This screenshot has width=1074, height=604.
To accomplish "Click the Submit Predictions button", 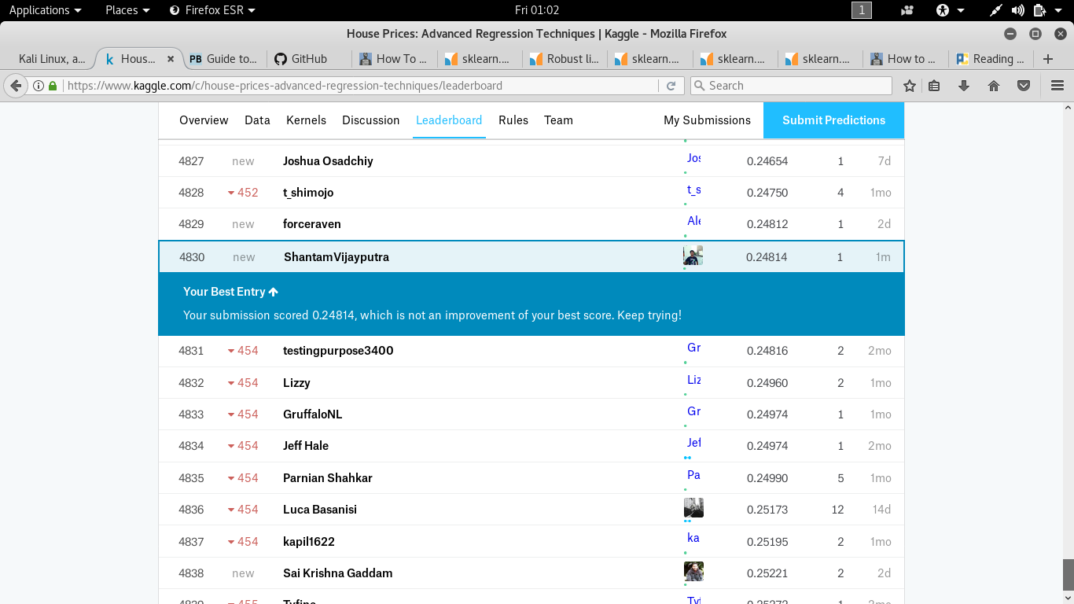I will click(833, 120).
